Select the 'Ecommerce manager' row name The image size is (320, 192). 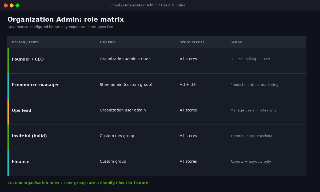pos(35,85)
